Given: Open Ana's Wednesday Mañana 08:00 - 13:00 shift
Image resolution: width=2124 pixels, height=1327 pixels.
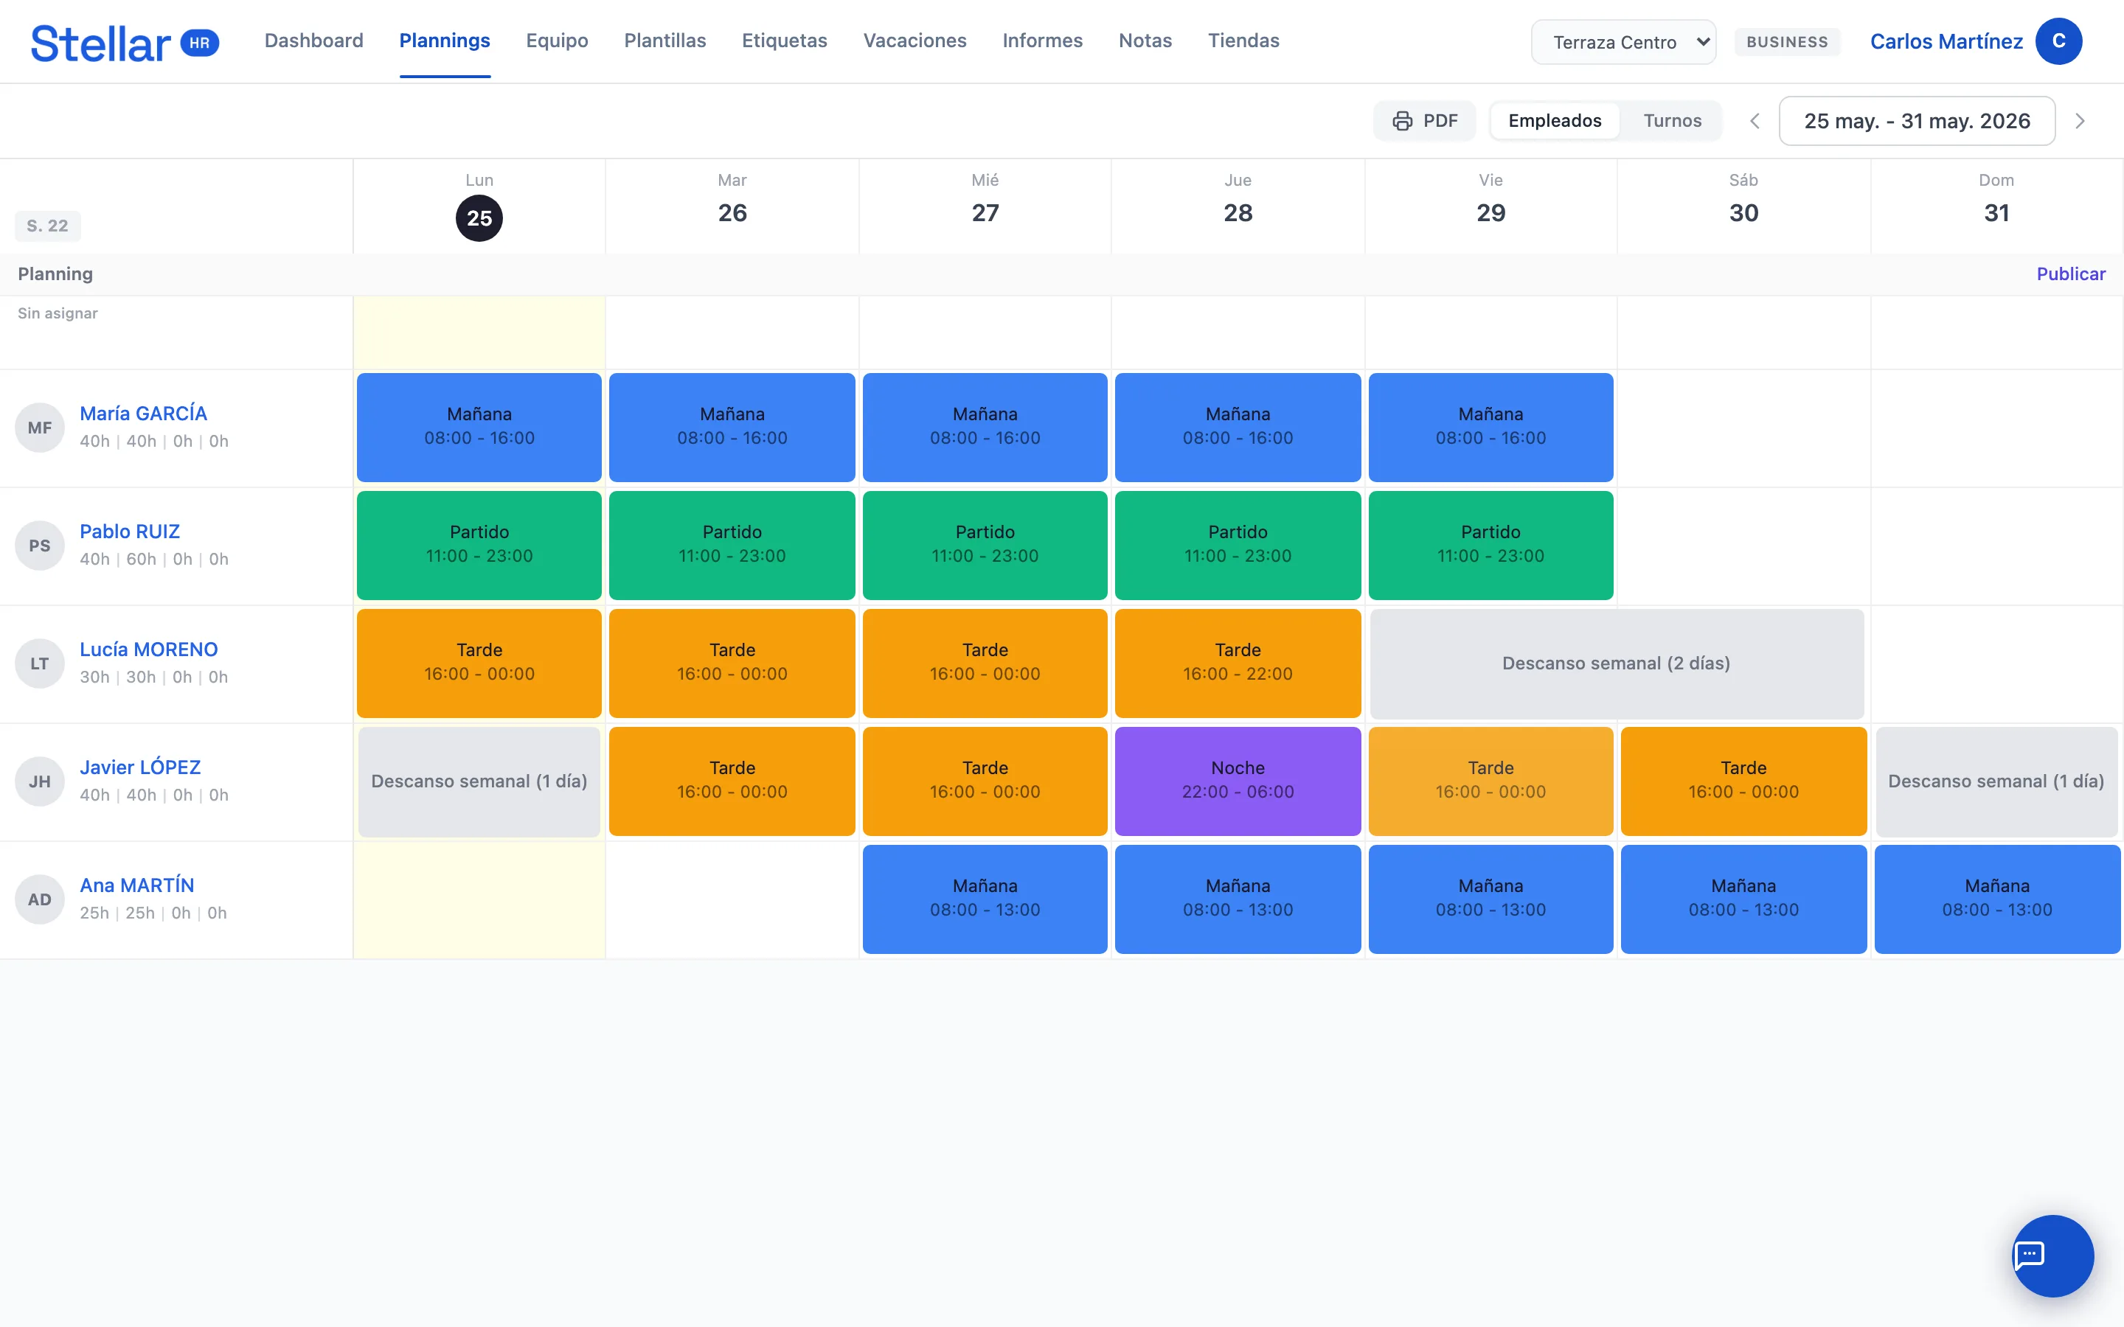Looking at the screenshot, I should pyautogui.click(x=985, y=899).
